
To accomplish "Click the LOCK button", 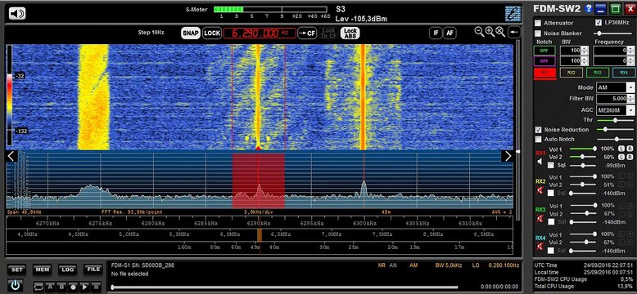I will point(212,33).
